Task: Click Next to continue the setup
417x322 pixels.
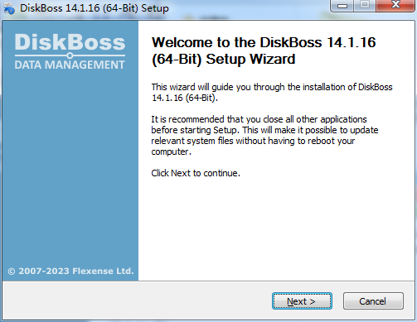Action: tap(302, 301)
